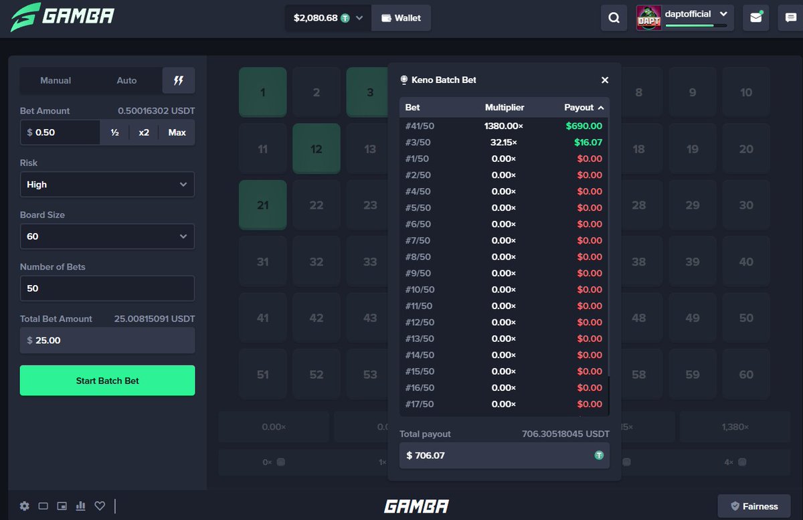The width and height of the screenshot is (803, 520).
Task: Focus the Bet Amount input field
Action: coord(60,133)
